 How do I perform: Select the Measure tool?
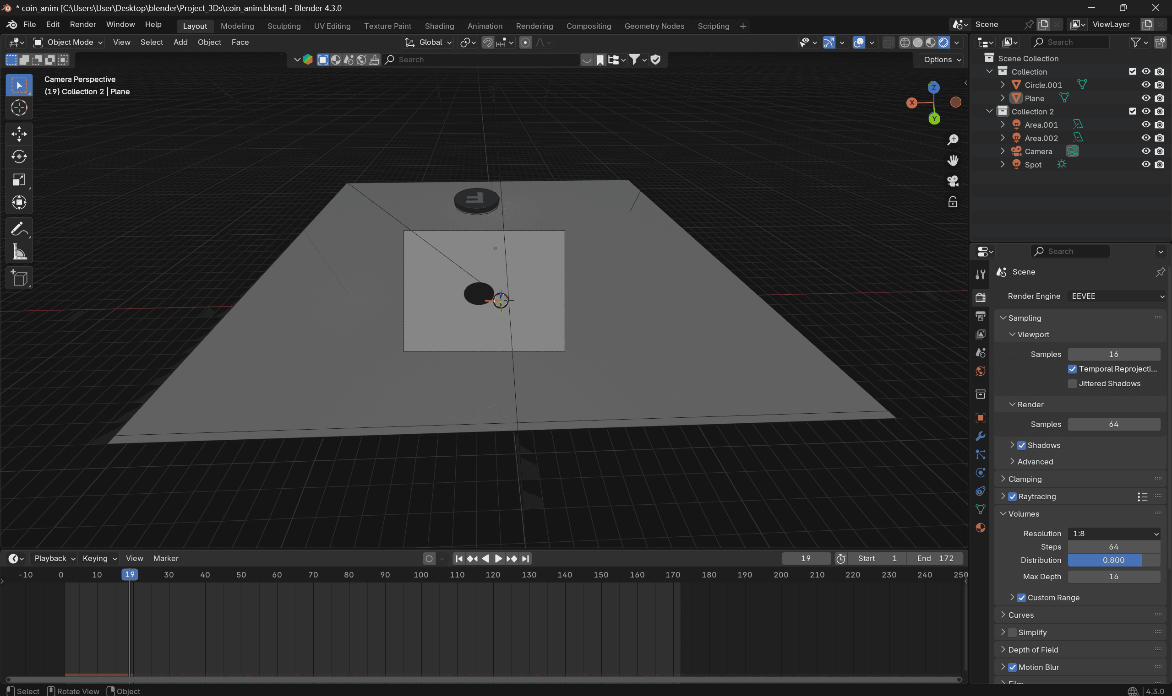click(19, 252)
